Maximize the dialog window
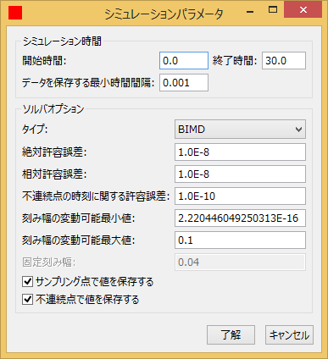Viewport: 328px width, 359px height. 273,10
